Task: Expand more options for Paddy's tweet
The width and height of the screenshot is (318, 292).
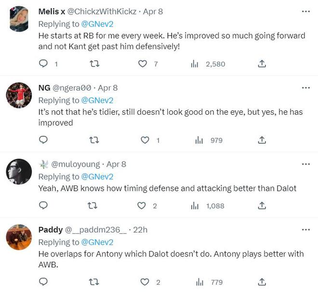Action: [x=305, y=230]
